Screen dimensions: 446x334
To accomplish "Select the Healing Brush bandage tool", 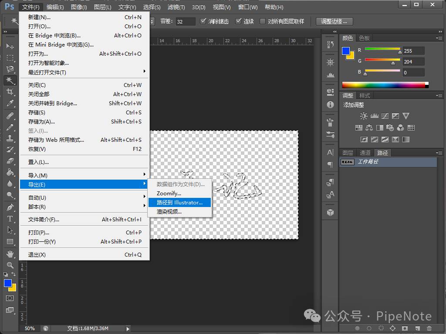I will (10, 116).
